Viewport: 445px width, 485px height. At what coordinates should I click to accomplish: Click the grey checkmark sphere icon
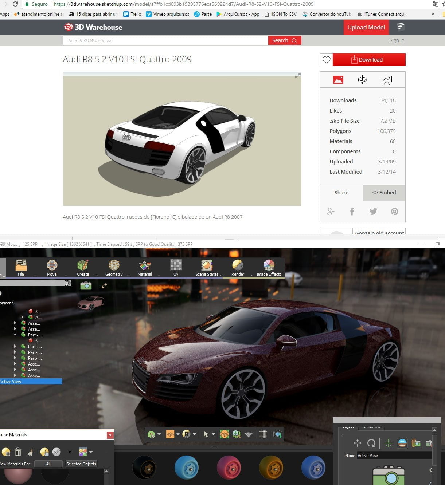[56, 452]
